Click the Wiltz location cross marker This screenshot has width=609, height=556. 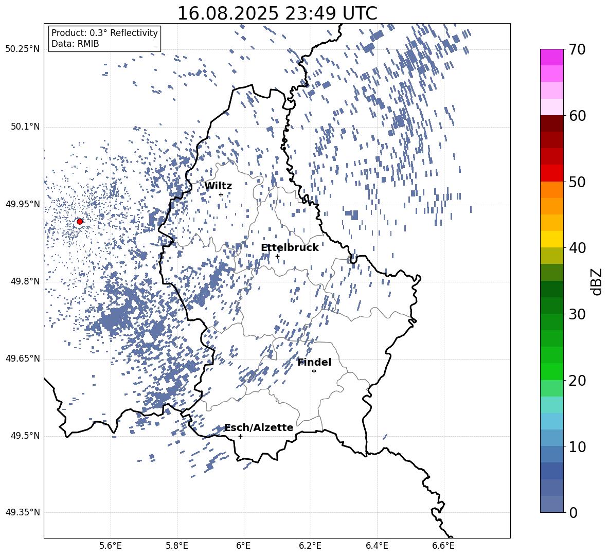[x=221, y=194]
